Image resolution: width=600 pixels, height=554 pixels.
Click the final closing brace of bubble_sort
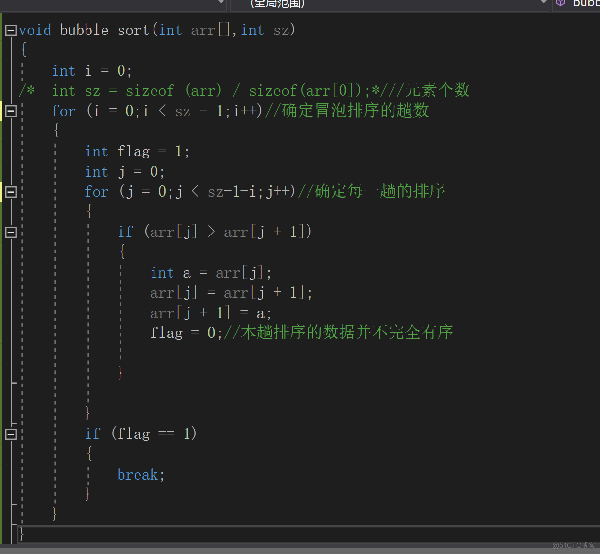pyautogui.click(x=21, y=534)
